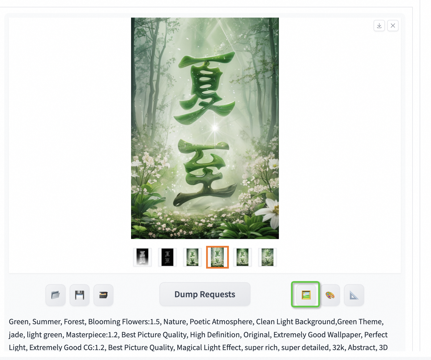Click the large green calligraphy preview image
The image size is (431, 360).
[x=205, y=128]
